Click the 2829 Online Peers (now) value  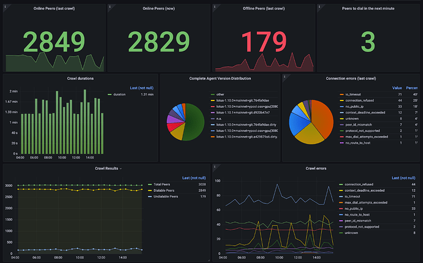159,41
